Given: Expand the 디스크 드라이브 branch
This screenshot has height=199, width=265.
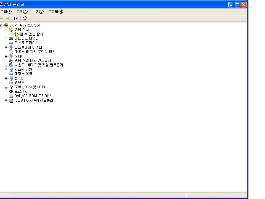Looking at the screenshot, I should tap(6, 43).
